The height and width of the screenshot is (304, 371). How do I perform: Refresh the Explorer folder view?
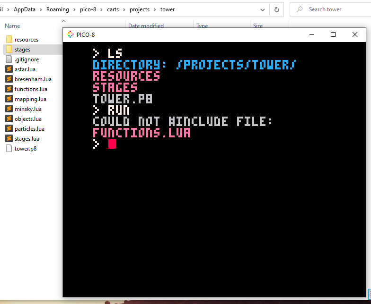pos(276,9)
